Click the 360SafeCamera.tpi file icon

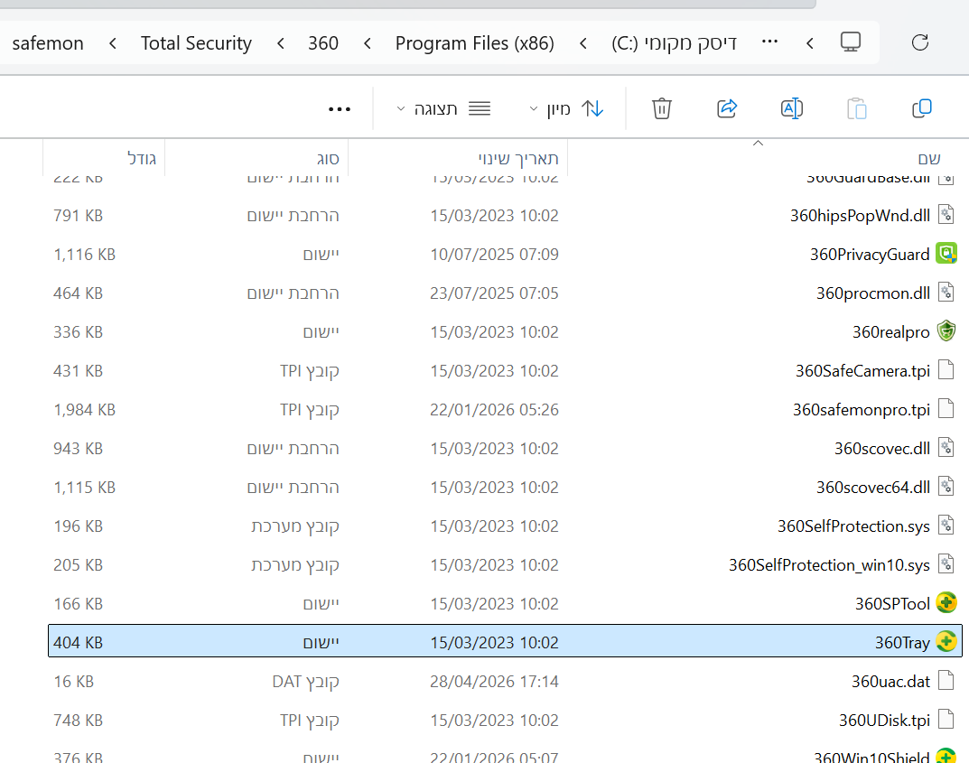pyautogui.click(x=946, y=370)
